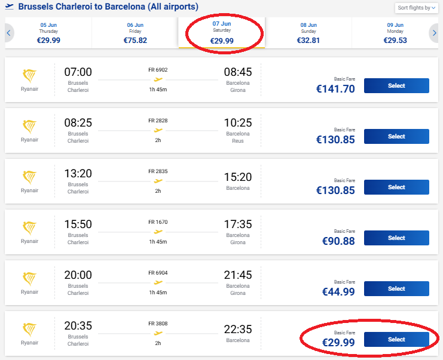The width and height of the screenshot is (443, 360).
Task: Show earlier dates with the left arrow
Action: (9, 33)
